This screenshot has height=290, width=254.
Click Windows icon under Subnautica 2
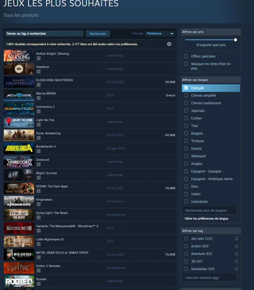38,111
